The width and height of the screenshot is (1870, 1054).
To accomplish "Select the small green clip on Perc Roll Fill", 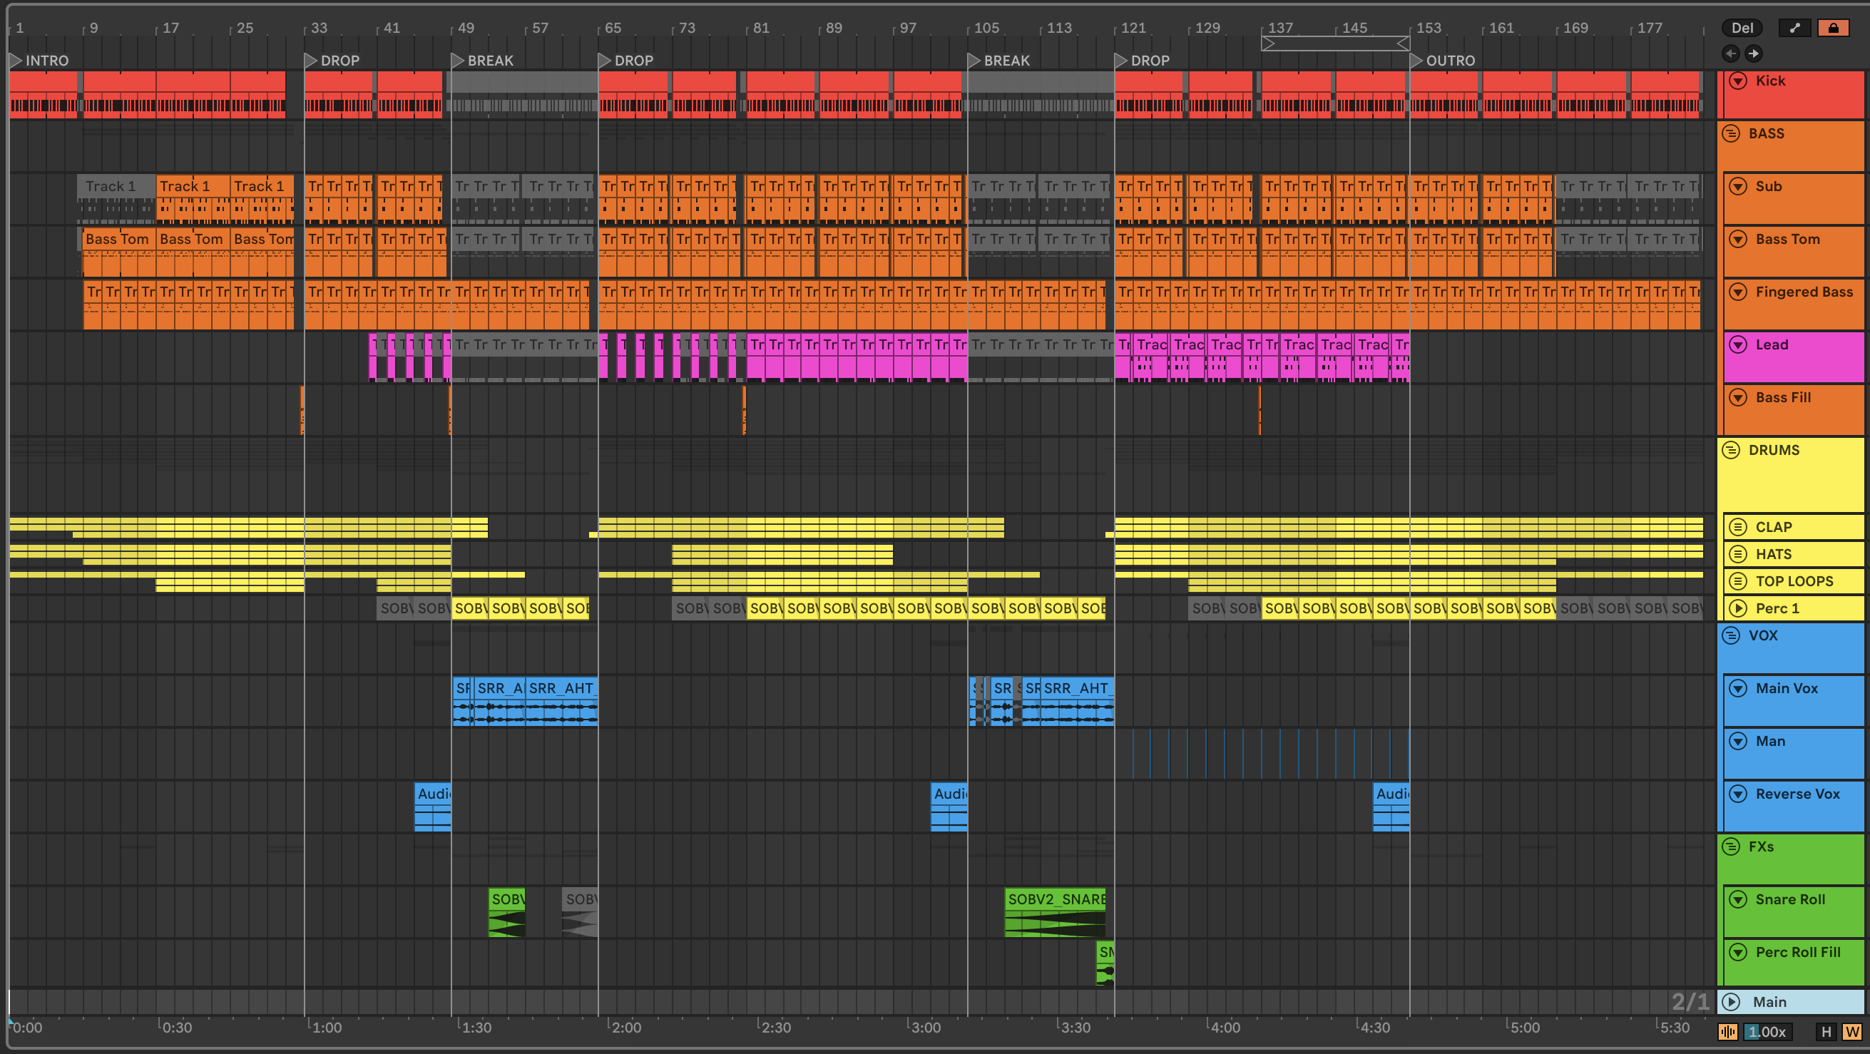I will coord(1105,963).
